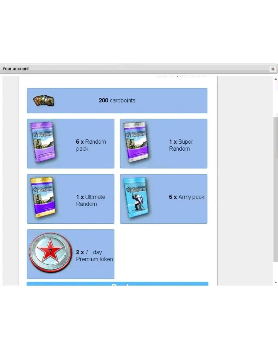278x353 pixels.
Task: Click the 200 cardpoints label
Action: pos(117,101)
